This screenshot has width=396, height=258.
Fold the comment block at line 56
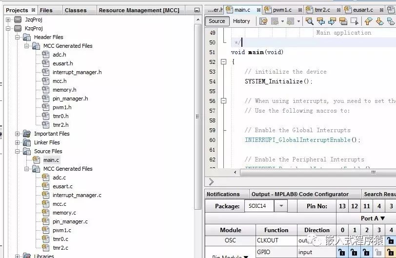223,101
